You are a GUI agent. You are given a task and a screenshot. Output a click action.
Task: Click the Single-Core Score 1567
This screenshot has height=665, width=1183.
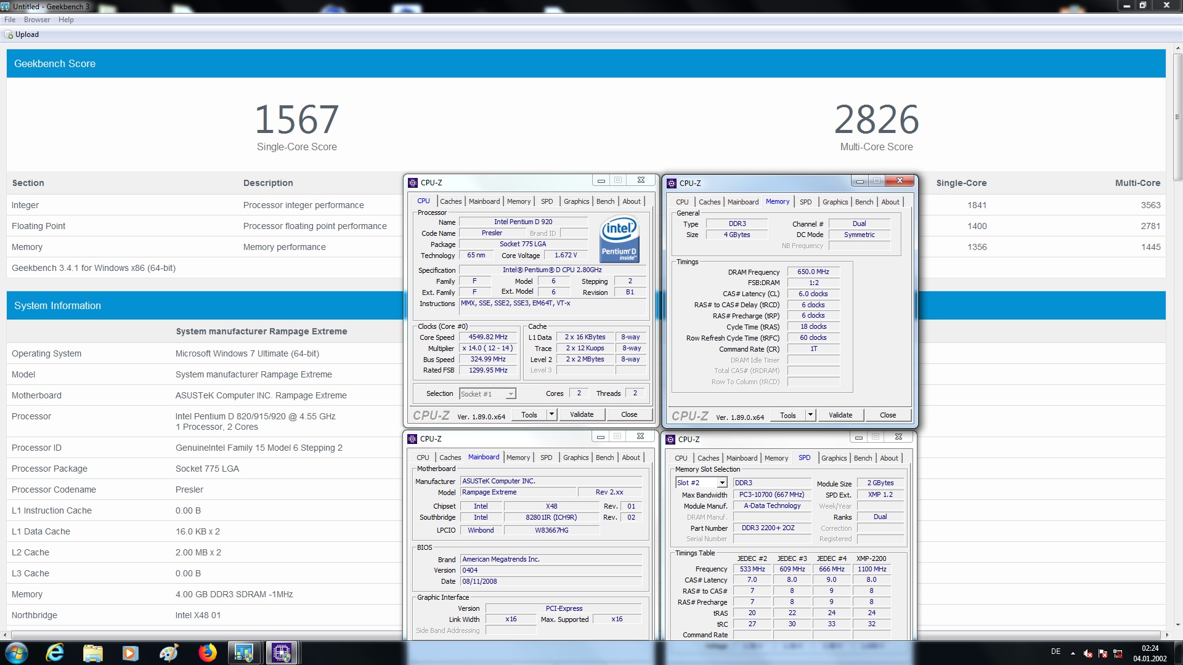296,119
